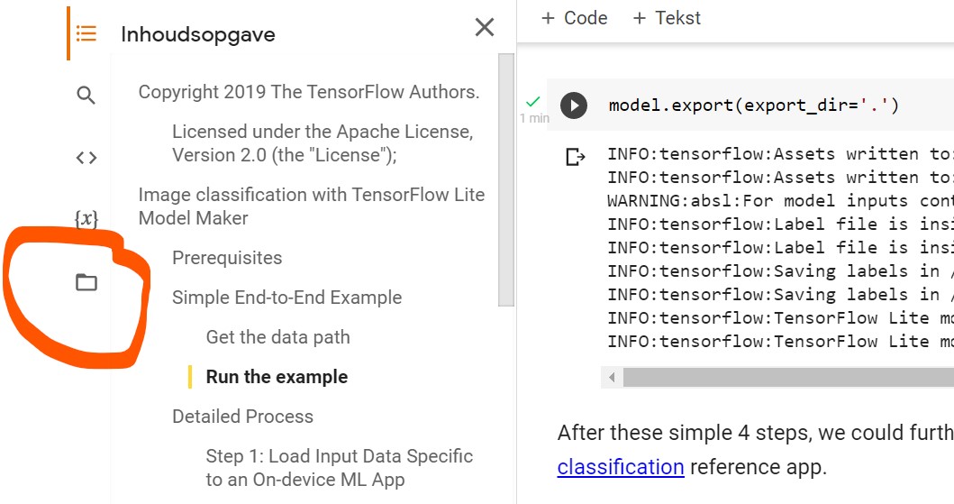Open the search panel icon
The image size is (954, 504).
point(86,96)
